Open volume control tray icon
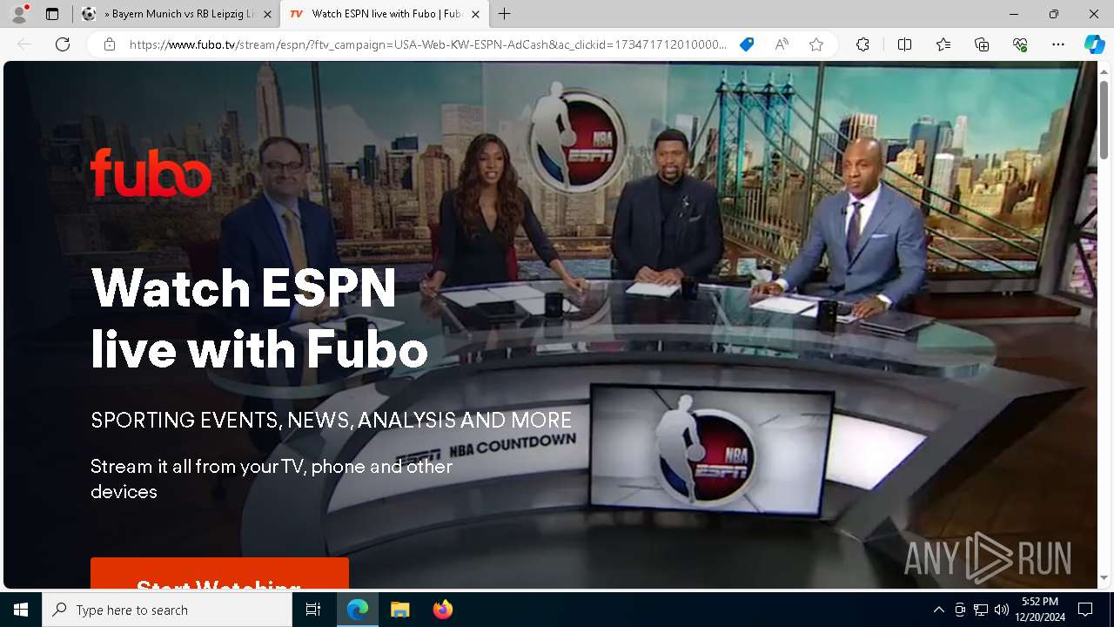Screen dimensions: 1114x627 click(1001, 610)
